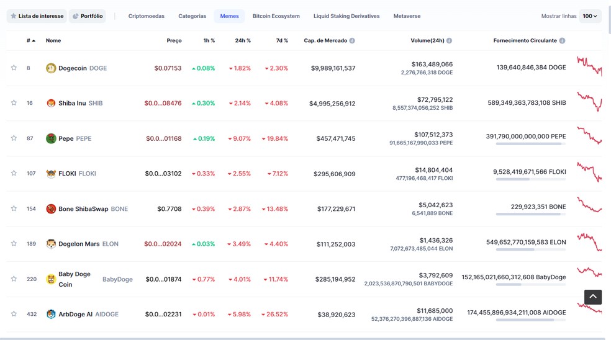Click Pepe price $0.0...01168
The width and height of the screenshot is (611, 340).
[164, 138]
